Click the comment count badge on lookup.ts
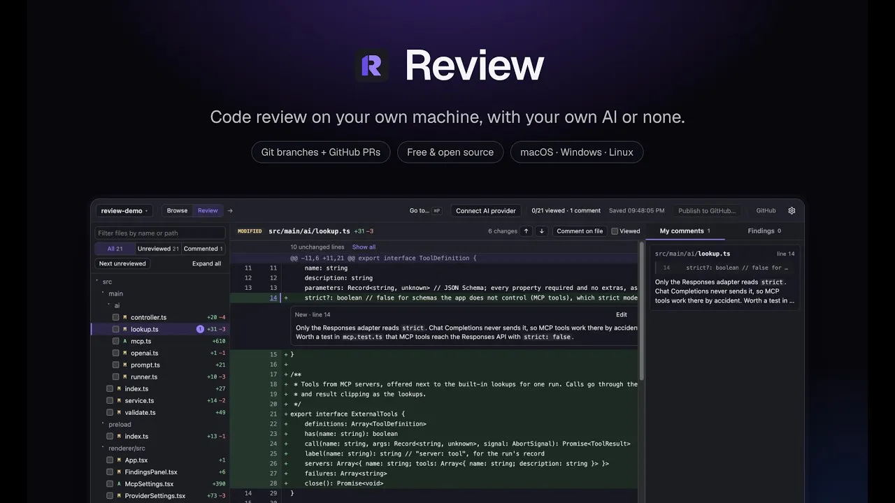Viewport: 895px width, 503px height. 200,329
